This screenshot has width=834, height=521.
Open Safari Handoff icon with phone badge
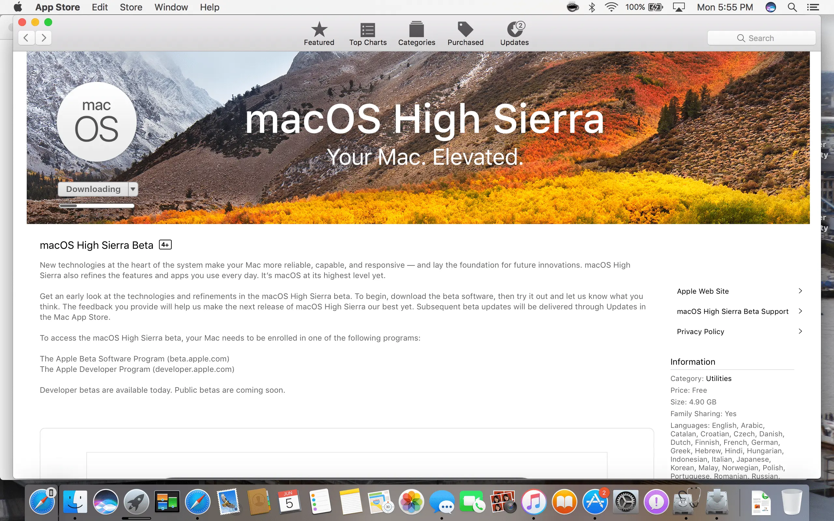(42, 502)
